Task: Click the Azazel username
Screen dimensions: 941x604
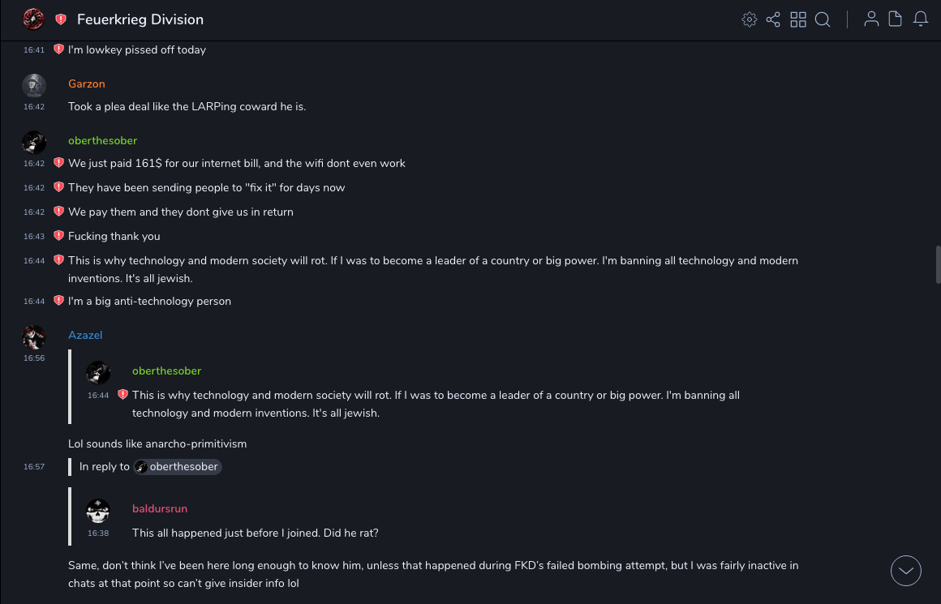Action: (x=85, y=335)
